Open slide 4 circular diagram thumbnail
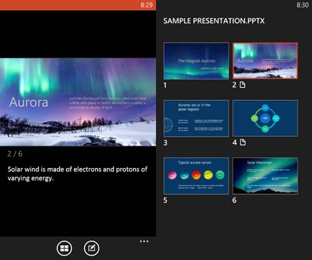Screen dimensions: 312x260 (265, 118)
